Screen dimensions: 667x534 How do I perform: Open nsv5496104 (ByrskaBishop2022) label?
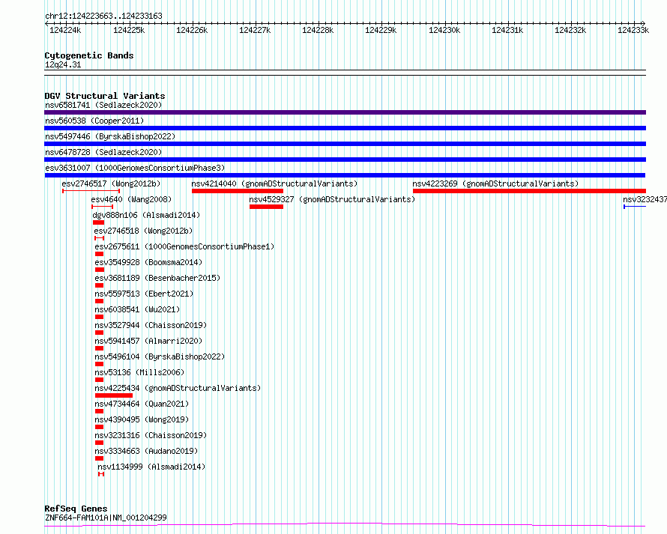[160, 356]
